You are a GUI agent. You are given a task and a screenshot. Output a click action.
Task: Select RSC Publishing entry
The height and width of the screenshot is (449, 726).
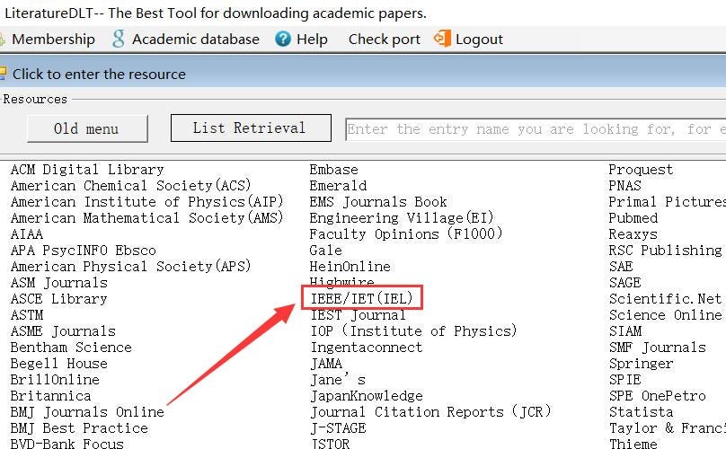(665, 251)
